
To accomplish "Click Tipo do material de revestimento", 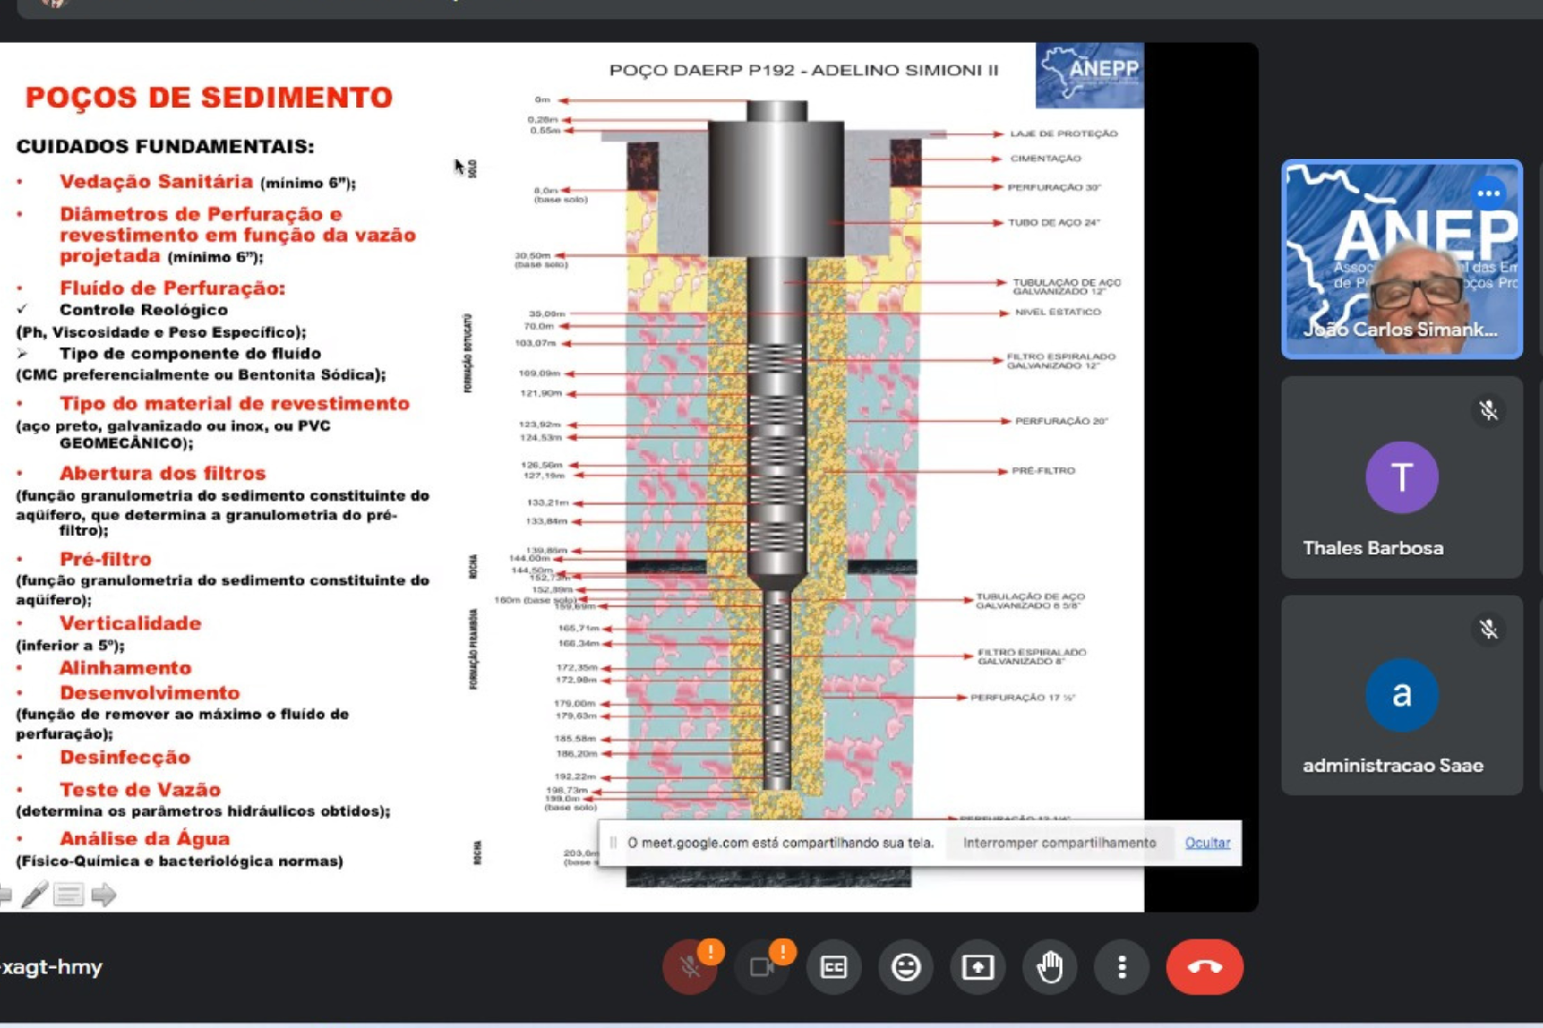I will coord(234,404).
